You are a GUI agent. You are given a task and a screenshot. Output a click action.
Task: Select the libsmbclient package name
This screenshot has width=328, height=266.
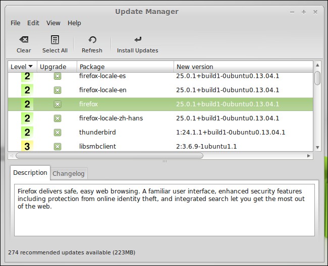point(97,147)
